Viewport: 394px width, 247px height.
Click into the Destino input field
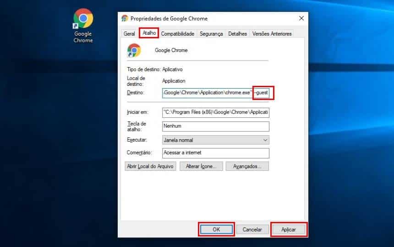click(x=216, y=93)
